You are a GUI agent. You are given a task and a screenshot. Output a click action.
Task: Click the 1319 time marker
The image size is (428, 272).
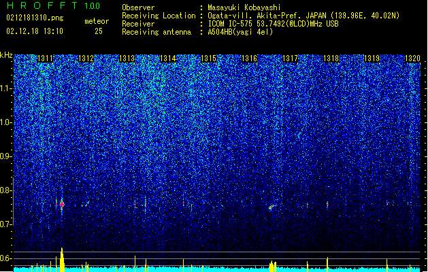click(x=372, y=58)
